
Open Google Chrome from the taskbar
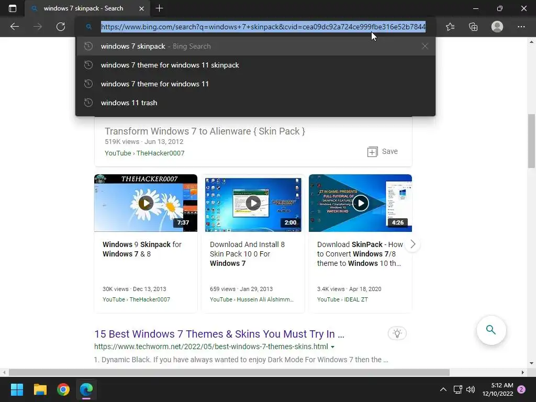pyautogui.click(x=63, y=389)
